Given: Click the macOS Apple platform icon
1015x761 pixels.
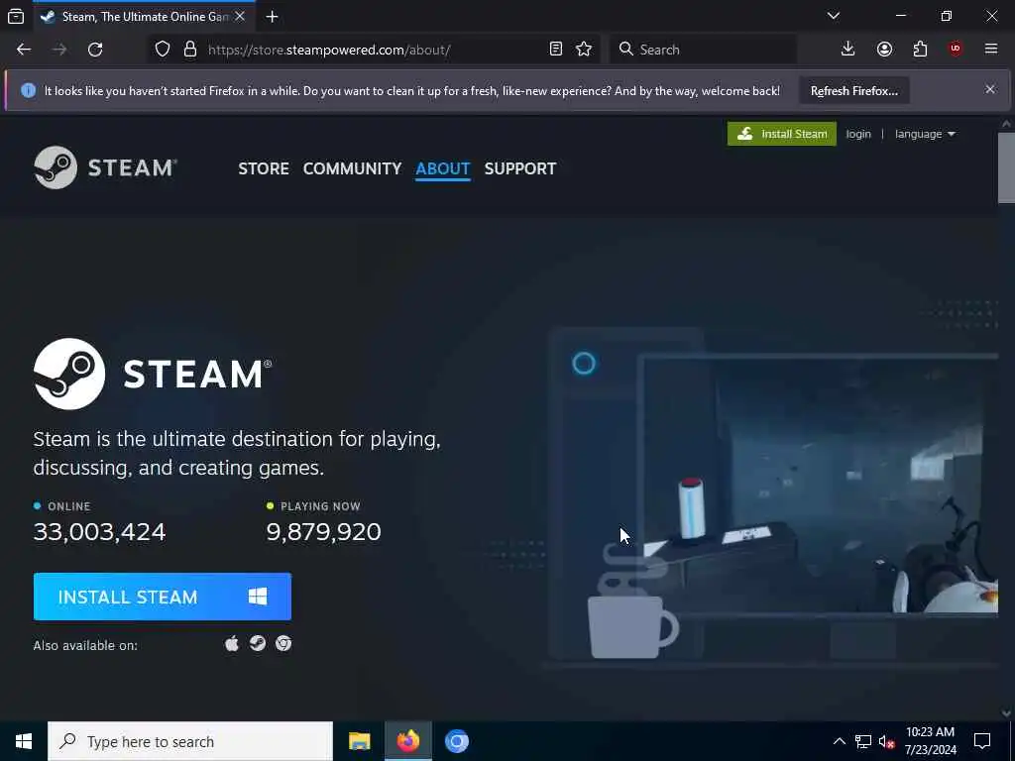Looking at the screenshot, I should point(231,643).
